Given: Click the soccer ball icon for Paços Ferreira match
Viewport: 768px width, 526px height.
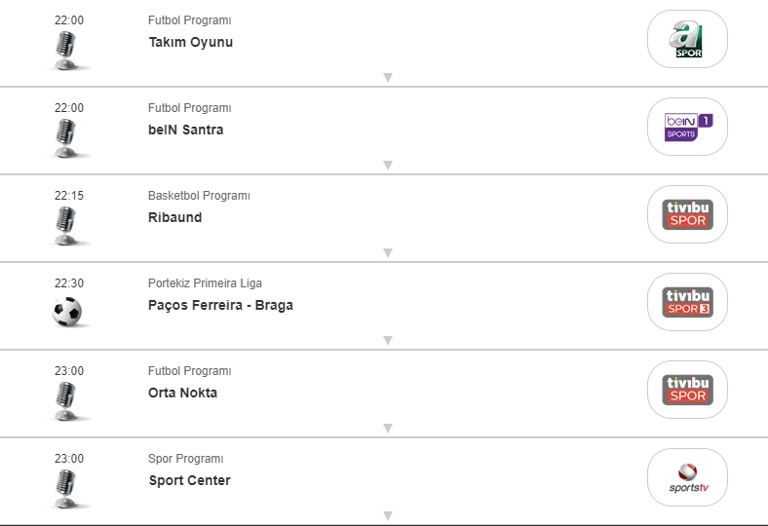Looking at the screenshot, I should coord(67,312).
